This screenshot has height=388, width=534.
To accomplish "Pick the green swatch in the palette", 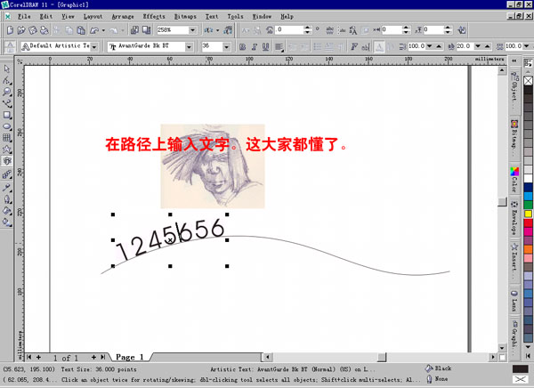I will click(528, 205).
